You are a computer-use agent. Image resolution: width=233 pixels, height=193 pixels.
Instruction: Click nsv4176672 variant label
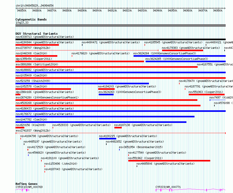point(45,114)
